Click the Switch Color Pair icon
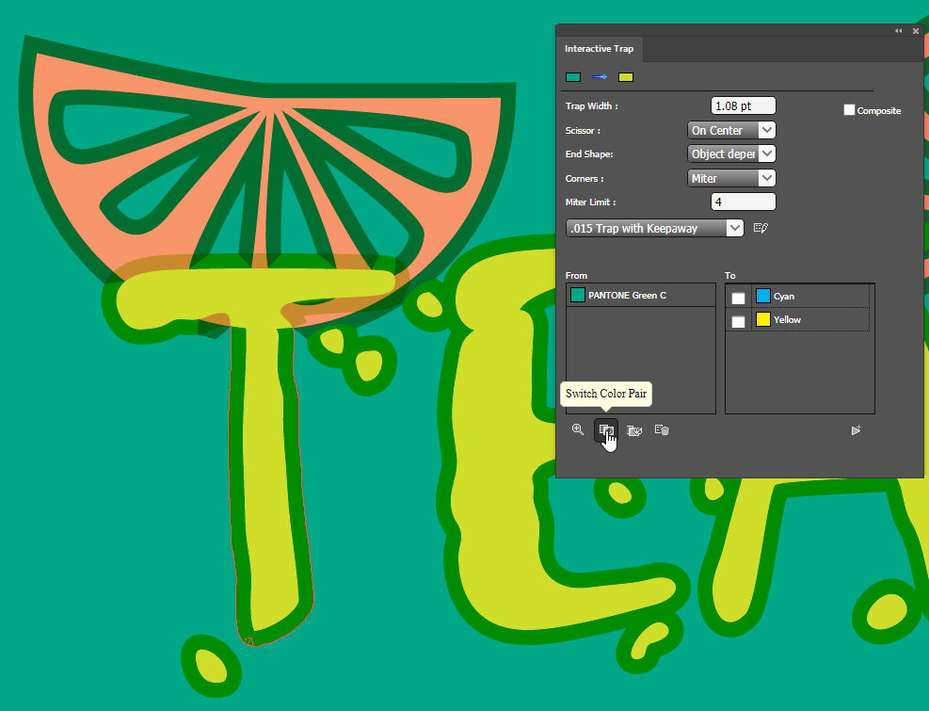 coord(607,430)
